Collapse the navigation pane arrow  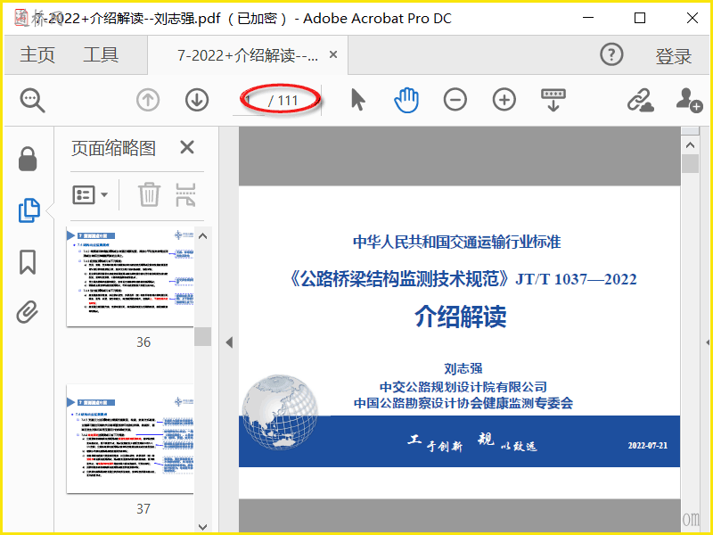click(229, 342)
